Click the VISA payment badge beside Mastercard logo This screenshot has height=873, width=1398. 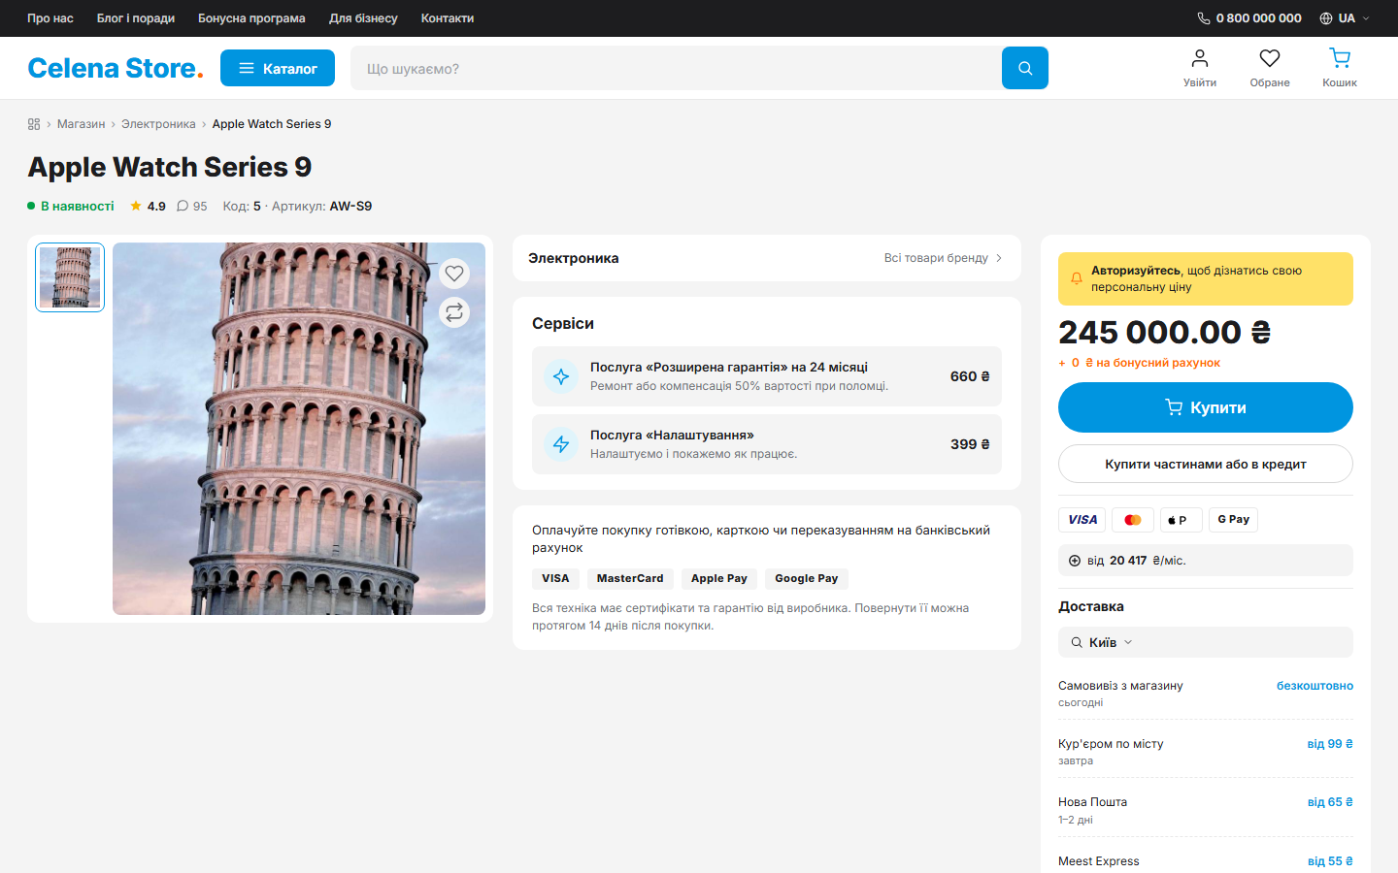1082,520
